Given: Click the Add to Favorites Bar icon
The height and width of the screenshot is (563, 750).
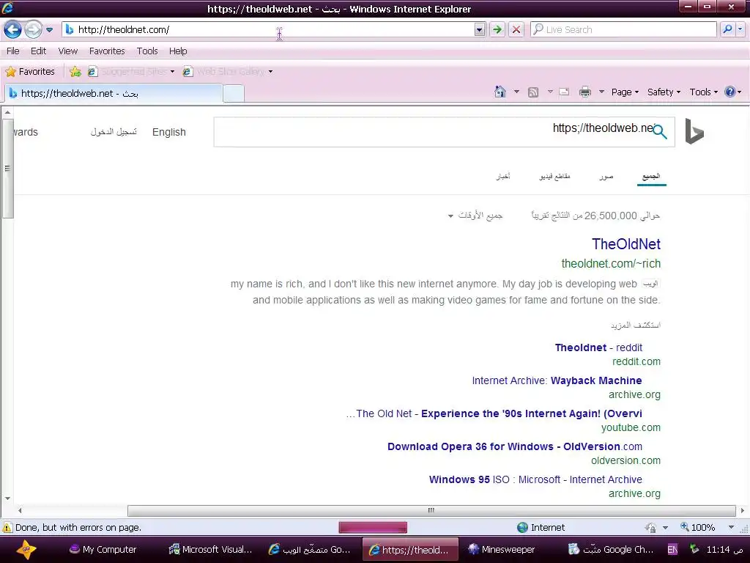Looking at the screenshot, I should click(x=75, y=72).
